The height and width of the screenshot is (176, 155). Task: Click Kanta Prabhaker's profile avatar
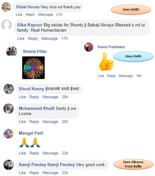click(89, 47)
